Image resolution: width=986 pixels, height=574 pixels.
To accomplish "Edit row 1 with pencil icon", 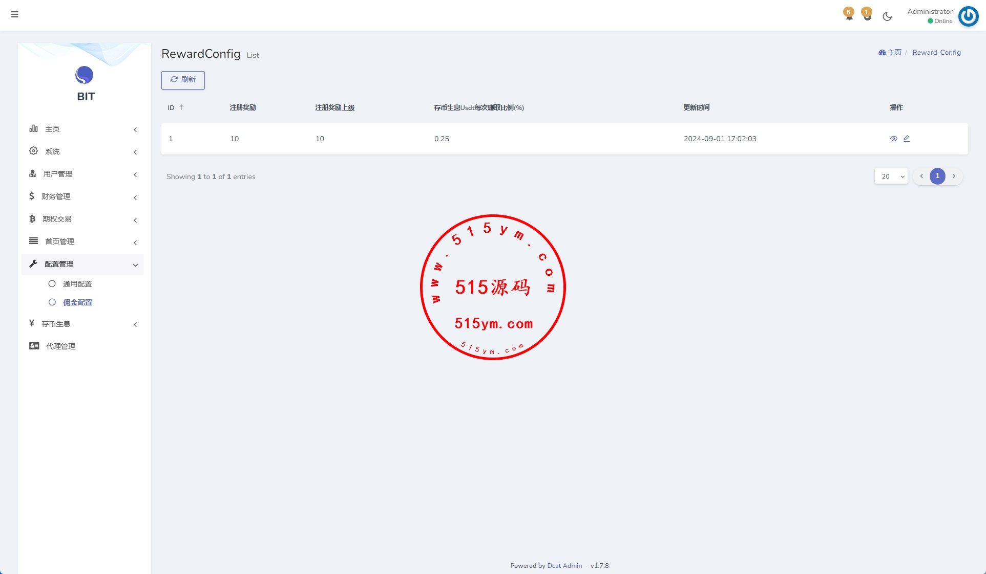I will click(907, 139).
